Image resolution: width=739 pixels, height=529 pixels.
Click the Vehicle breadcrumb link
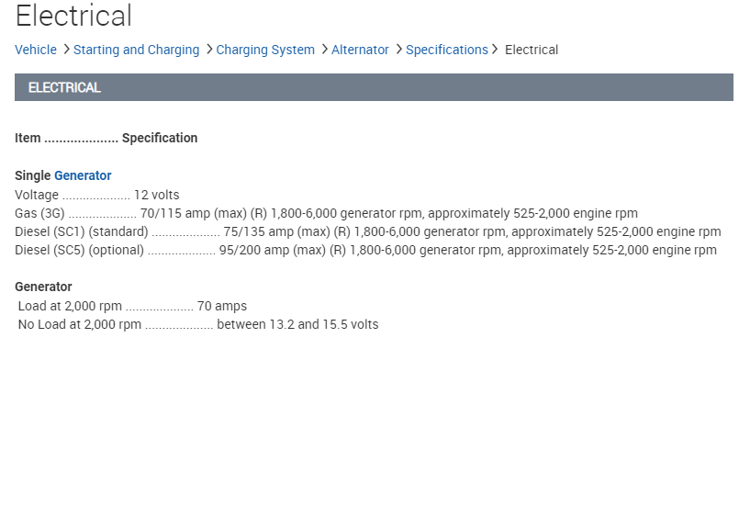(x=36, y=50)
